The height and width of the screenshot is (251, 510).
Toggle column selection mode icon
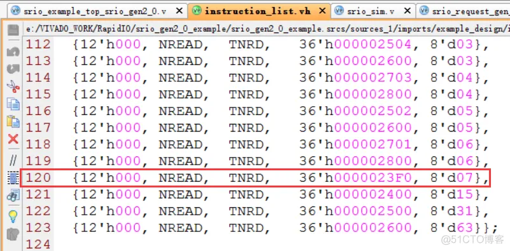(x=13, y=178)
